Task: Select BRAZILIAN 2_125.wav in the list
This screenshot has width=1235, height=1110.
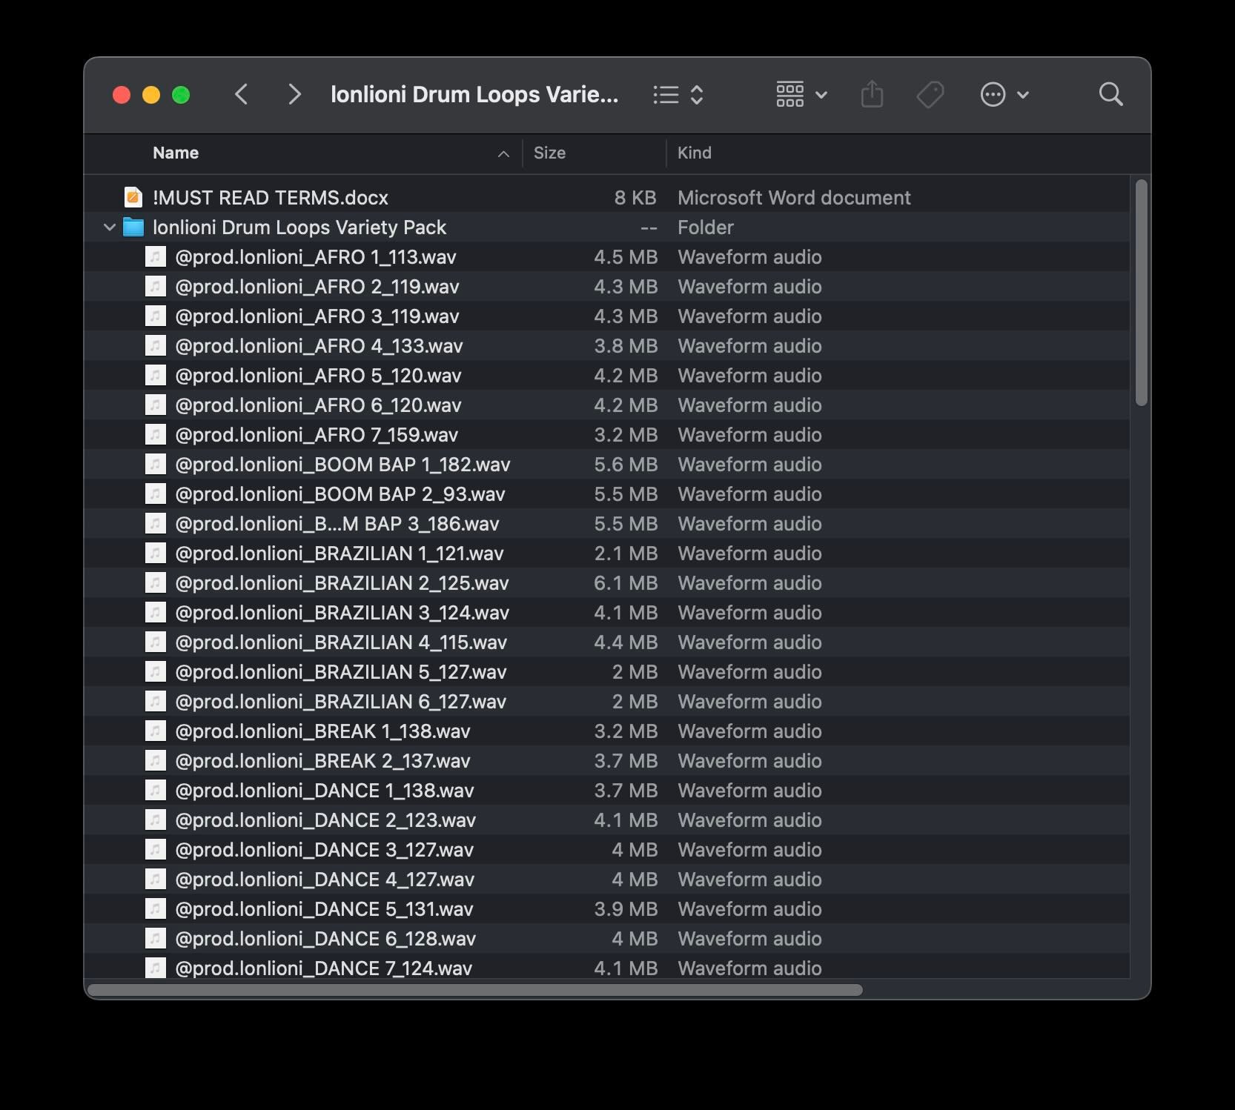Action: pyautogui.click(x=342, y=583)
